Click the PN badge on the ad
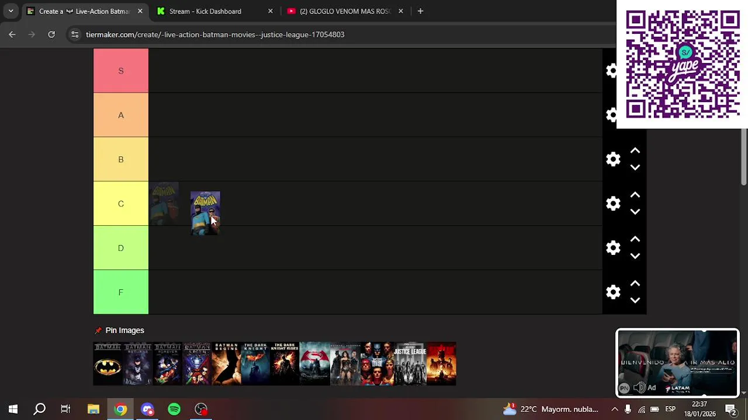 [624, 388]
